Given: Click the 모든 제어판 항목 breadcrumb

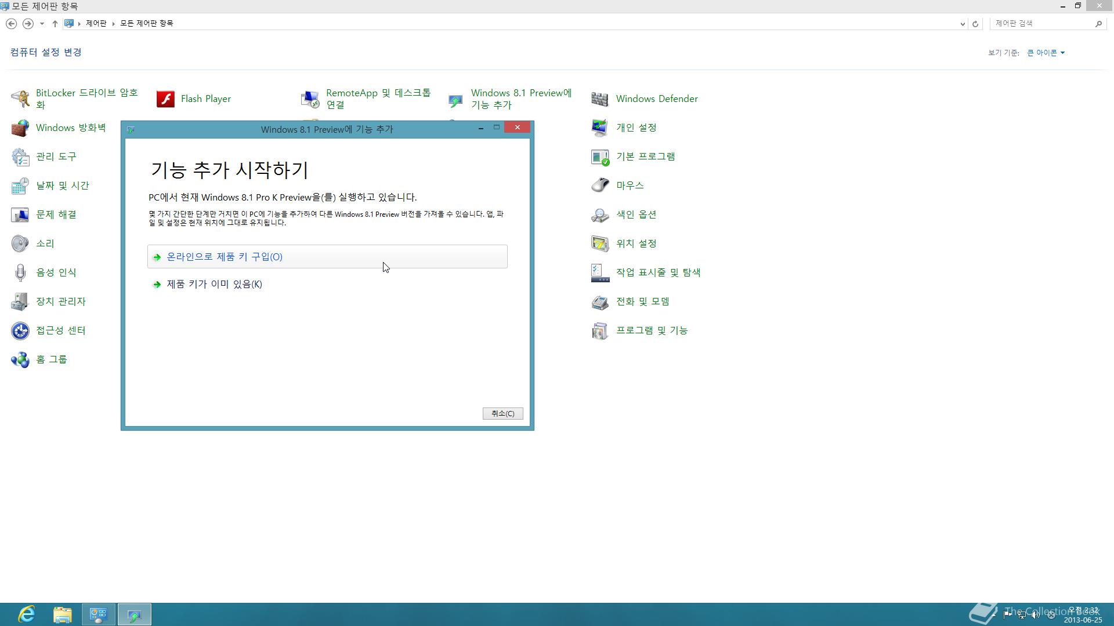Looking at the screenshot, I should pos(146,23).
